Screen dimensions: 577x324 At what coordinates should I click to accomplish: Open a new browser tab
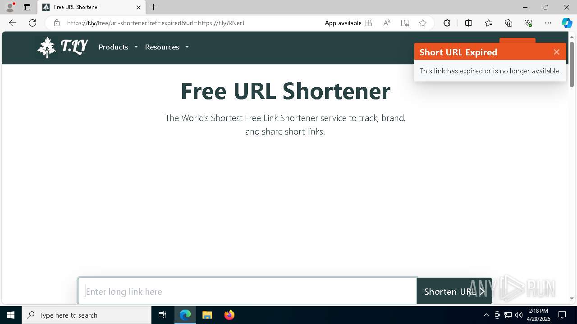(154, 7)
